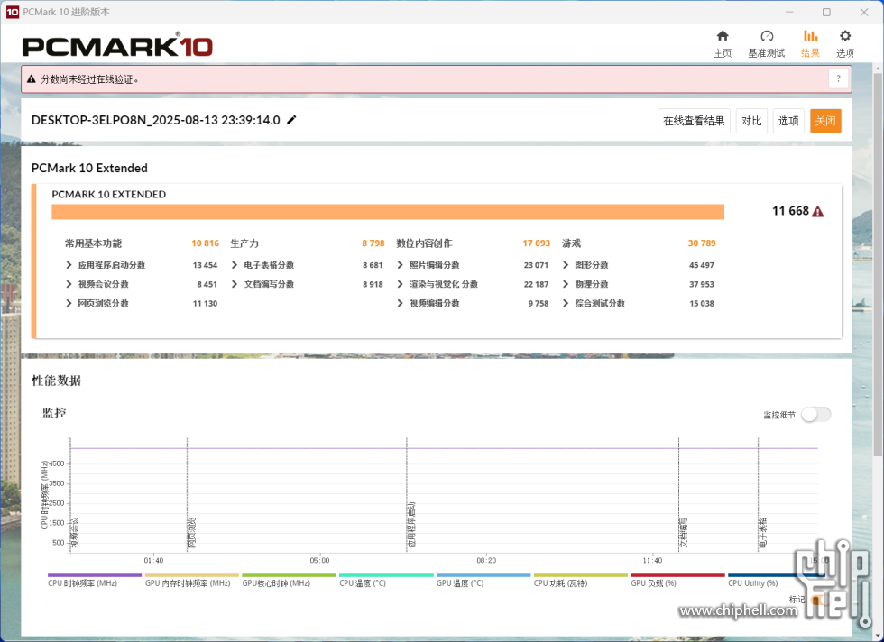Expand the 文档编写分数 row
884x642 pixels.
tap(235, 284)
